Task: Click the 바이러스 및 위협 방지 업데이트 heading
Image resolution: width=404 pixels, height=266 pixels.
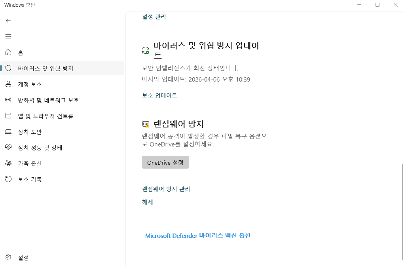Action: coord(207,50)
